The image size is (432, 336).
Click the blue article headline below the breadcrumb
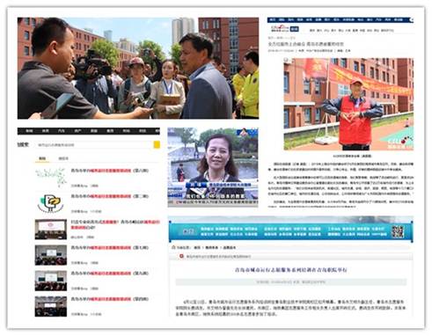291,270
